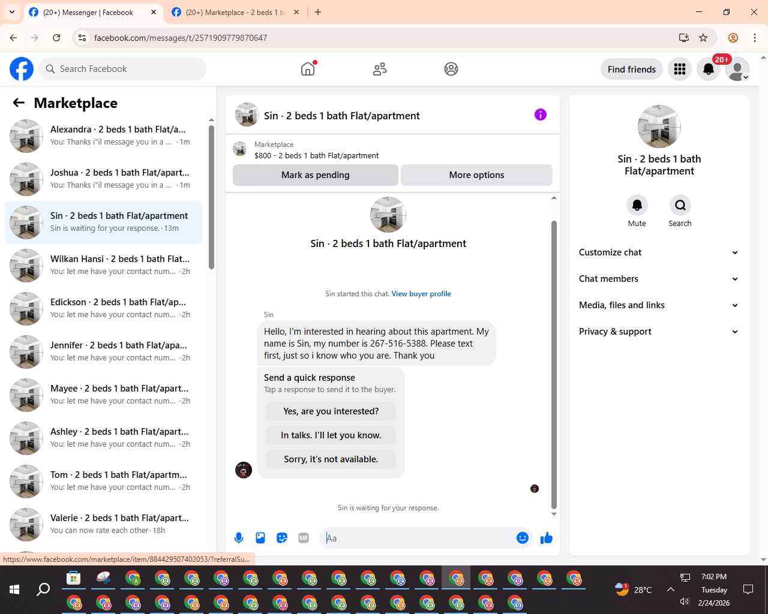Open Jennifer conversation
This screenshot has width=768, height=614.
click(103, 352)
